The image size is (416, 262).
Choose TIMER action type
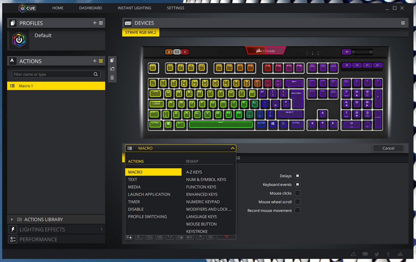[x=134, y=202]
